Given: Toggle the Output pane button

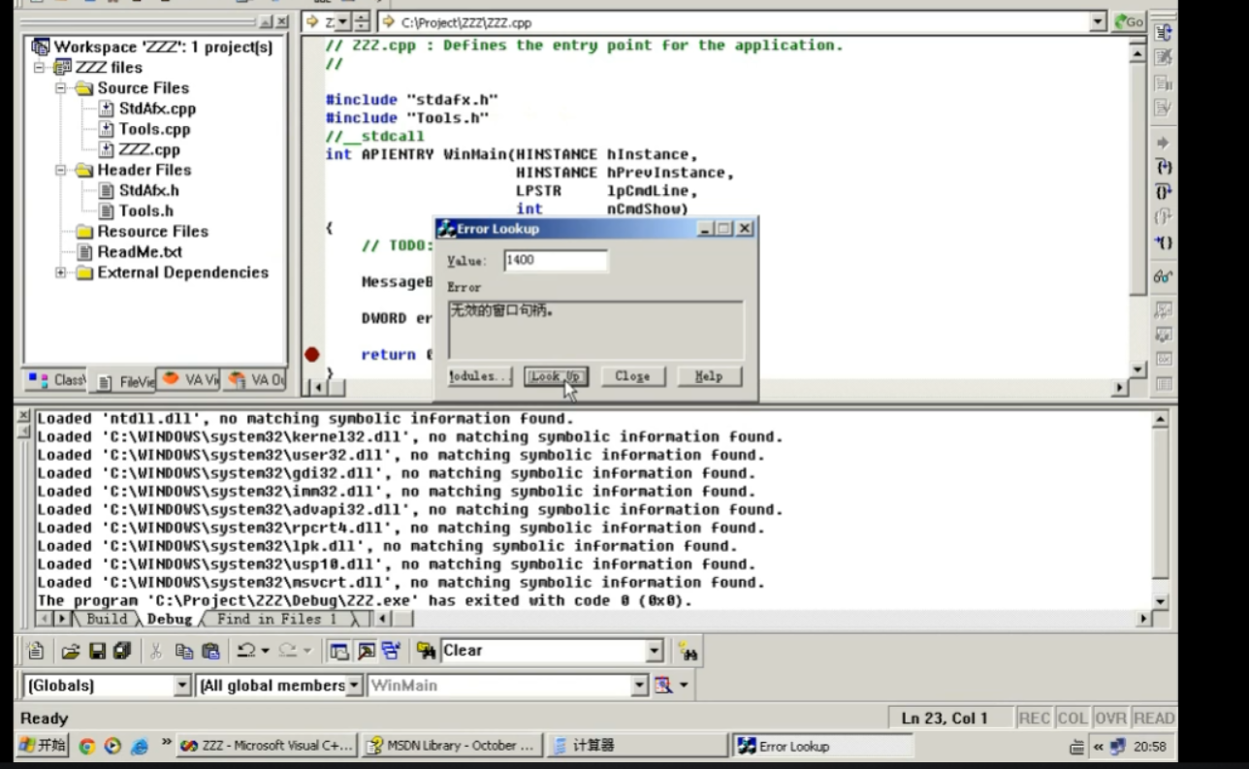Looking at the screenshot, I should click(x=366, y=652).
